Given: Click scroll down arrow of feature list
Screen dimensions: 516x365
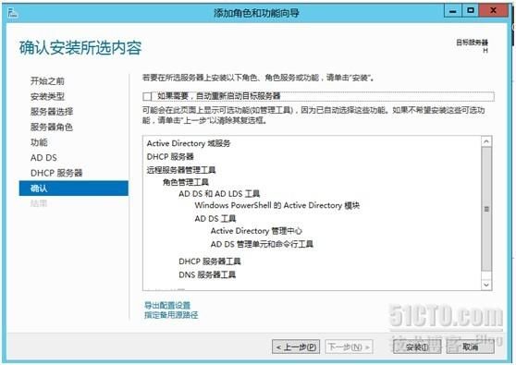Looking at the screenshot, I should tap(486, 285).
